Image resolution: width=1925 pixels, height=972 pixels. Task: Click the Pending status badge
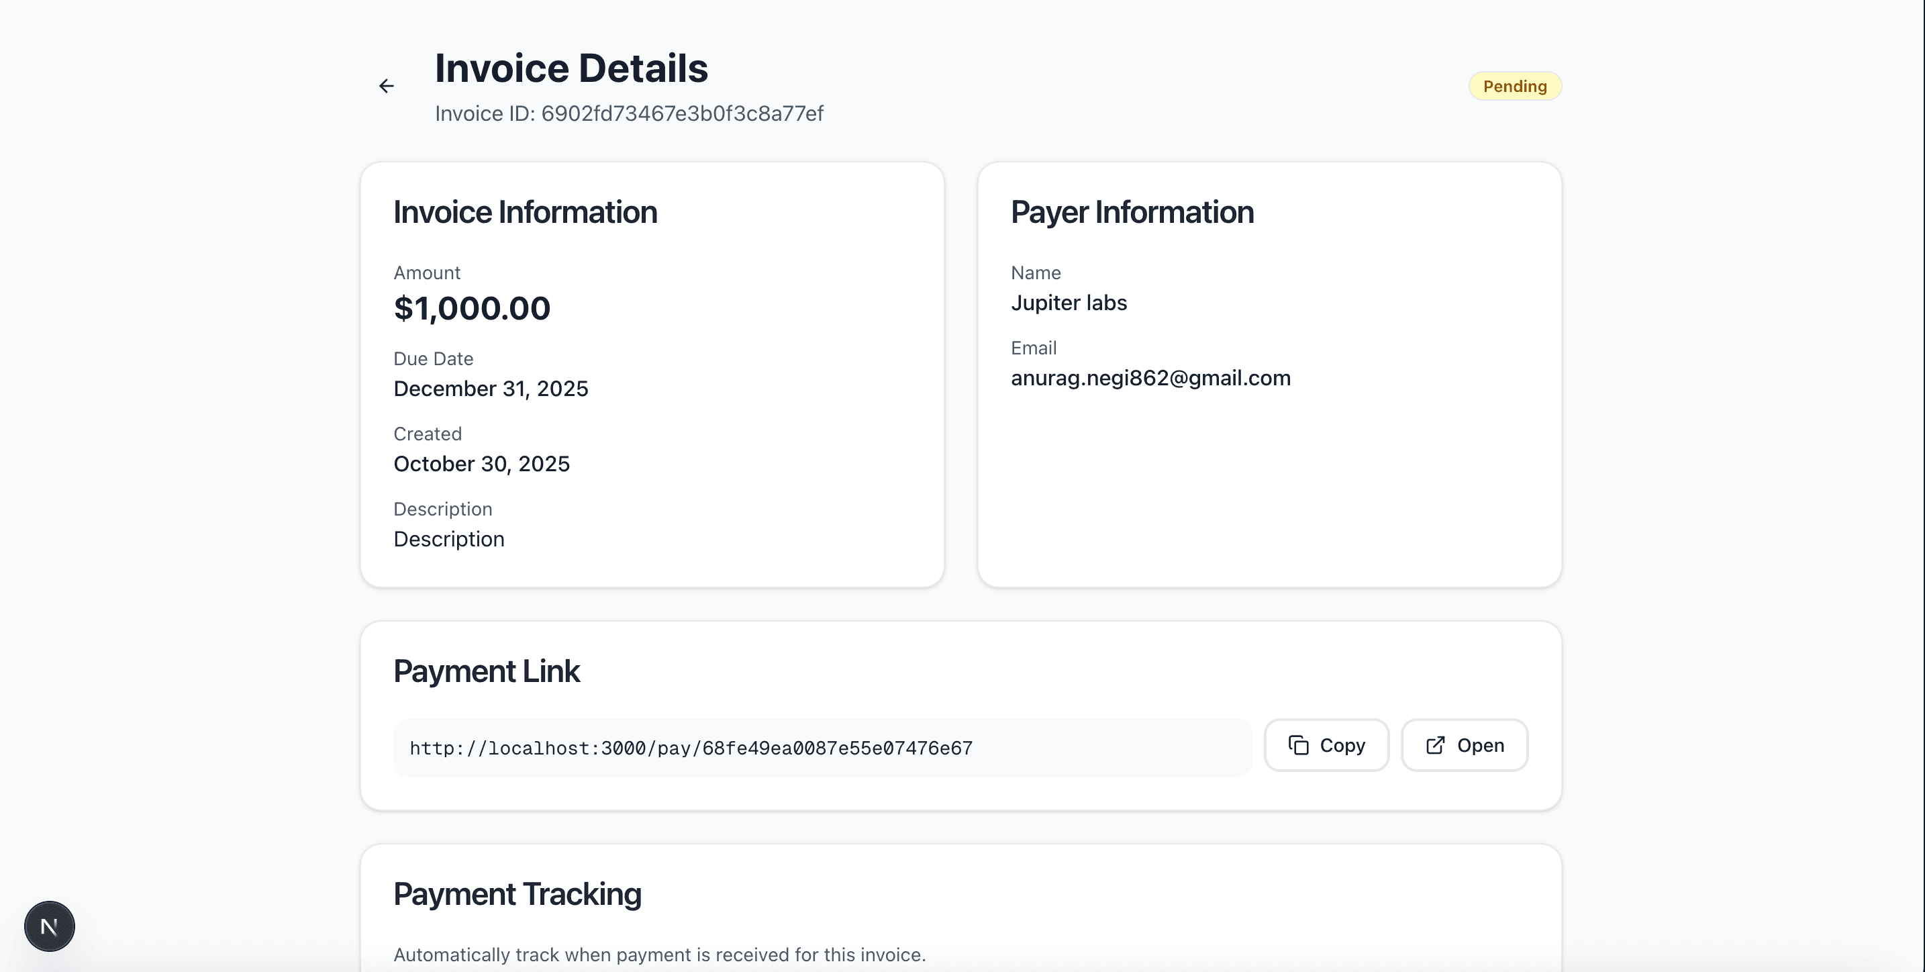[x=1515, y=85]
